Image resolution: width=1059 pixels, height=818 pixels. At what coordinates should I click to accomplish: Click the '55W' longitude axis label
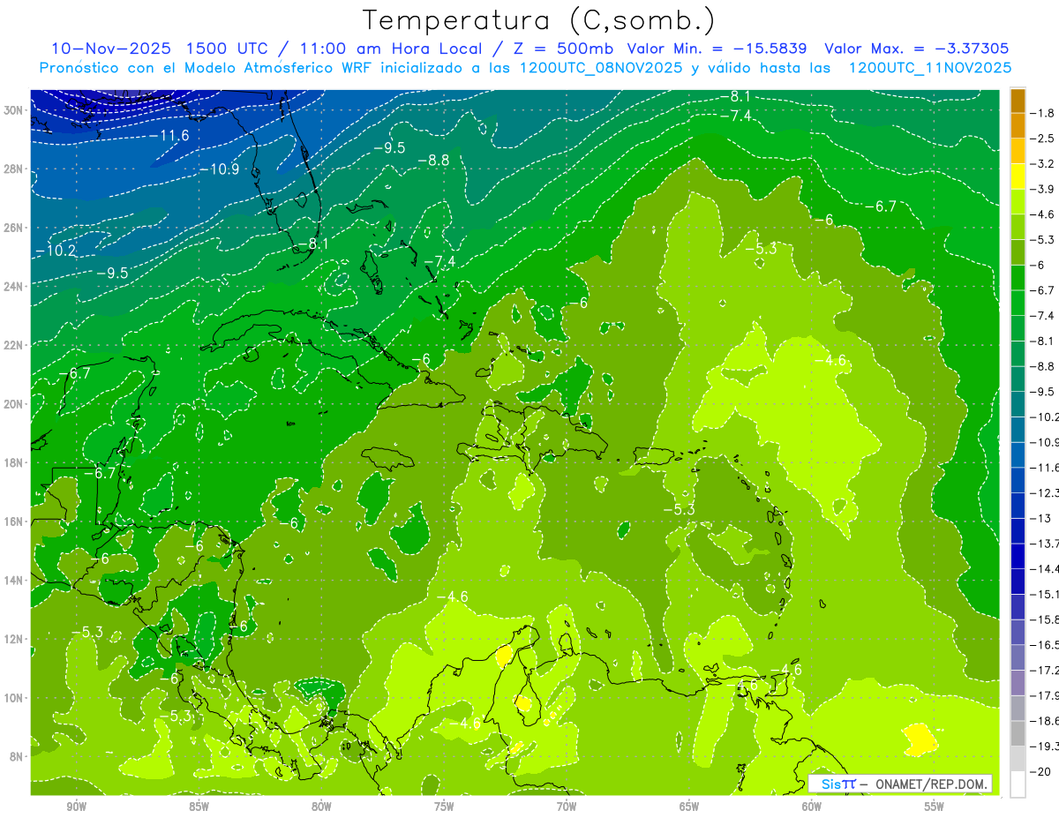click(935, 807)
